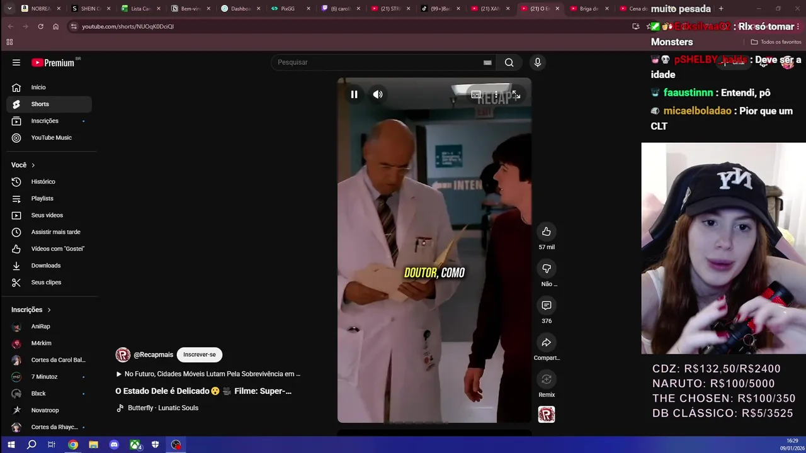Click the youtube.com/shorts address bar URL
The image size is (806, 453).
128,26
